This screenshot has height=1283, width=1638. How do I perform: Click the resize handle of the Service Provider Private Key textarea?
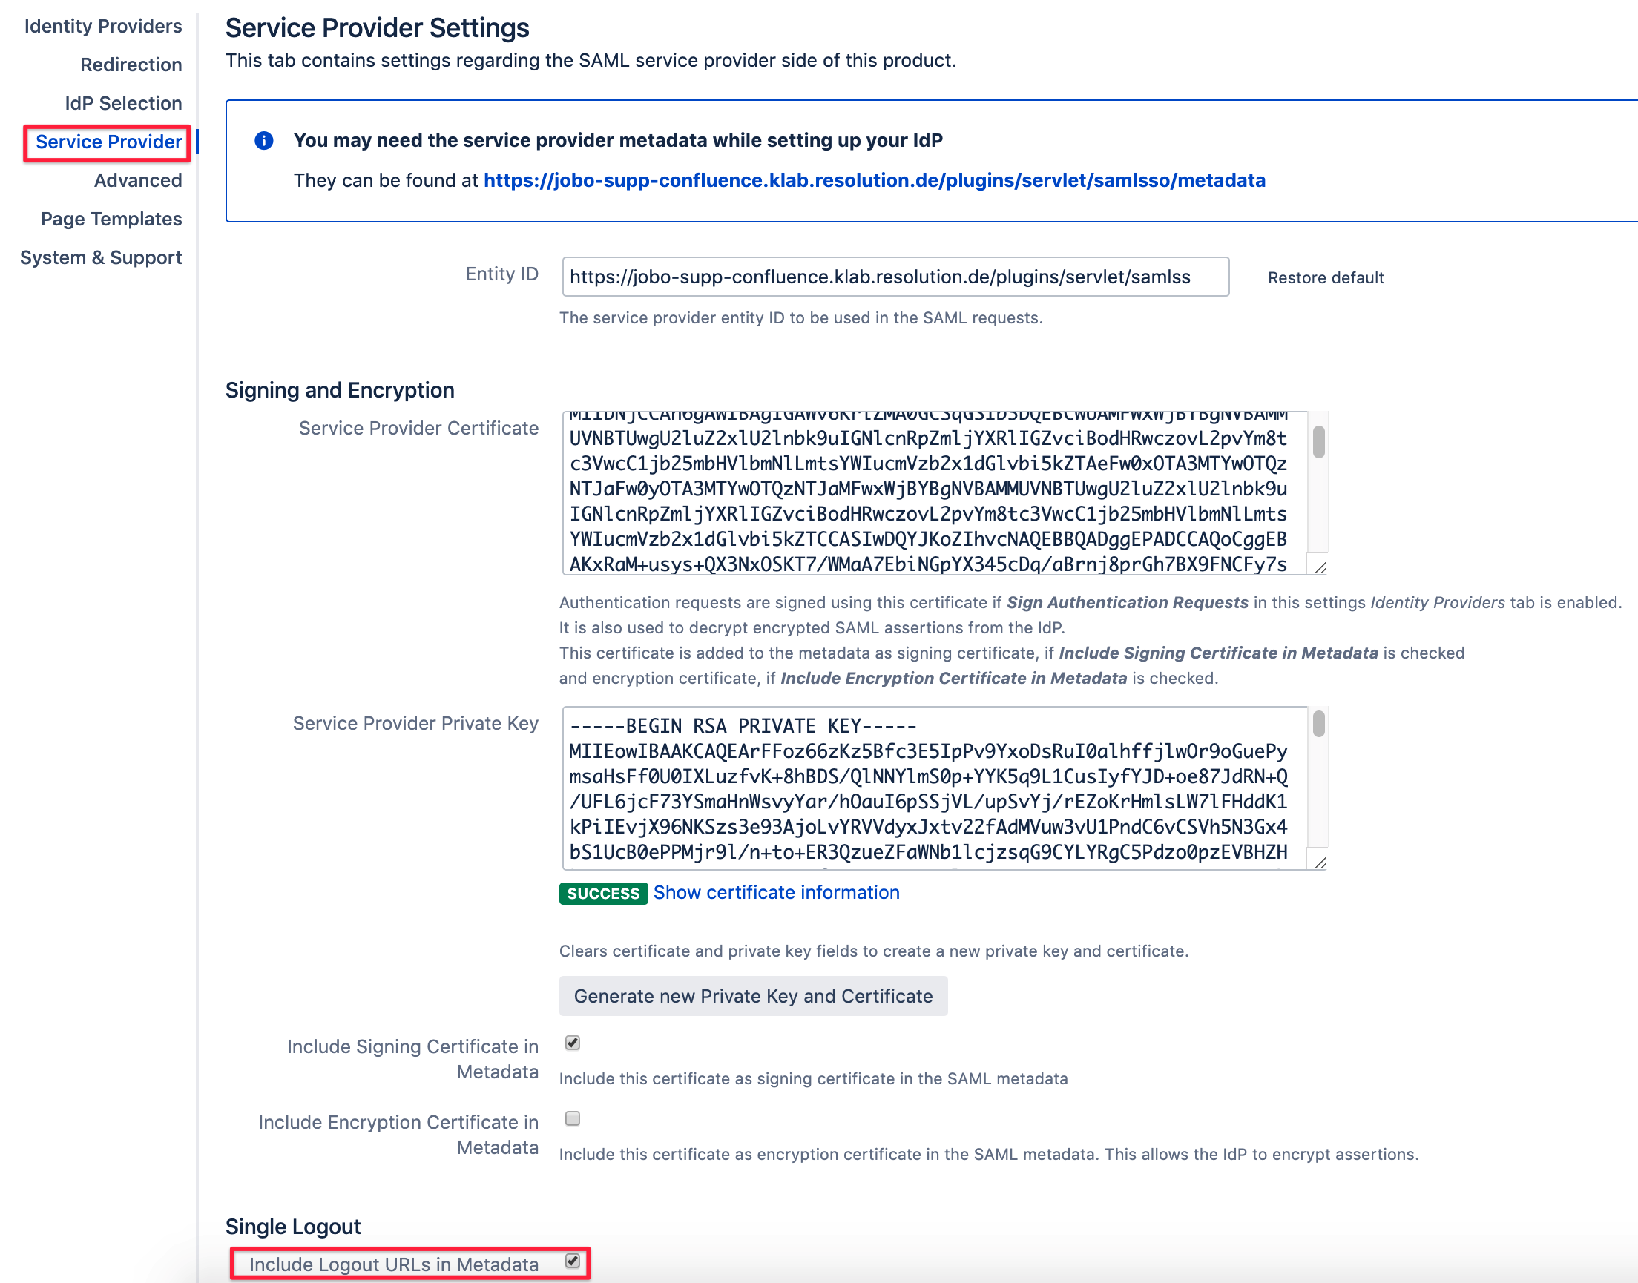click(x=1321, y=863)
